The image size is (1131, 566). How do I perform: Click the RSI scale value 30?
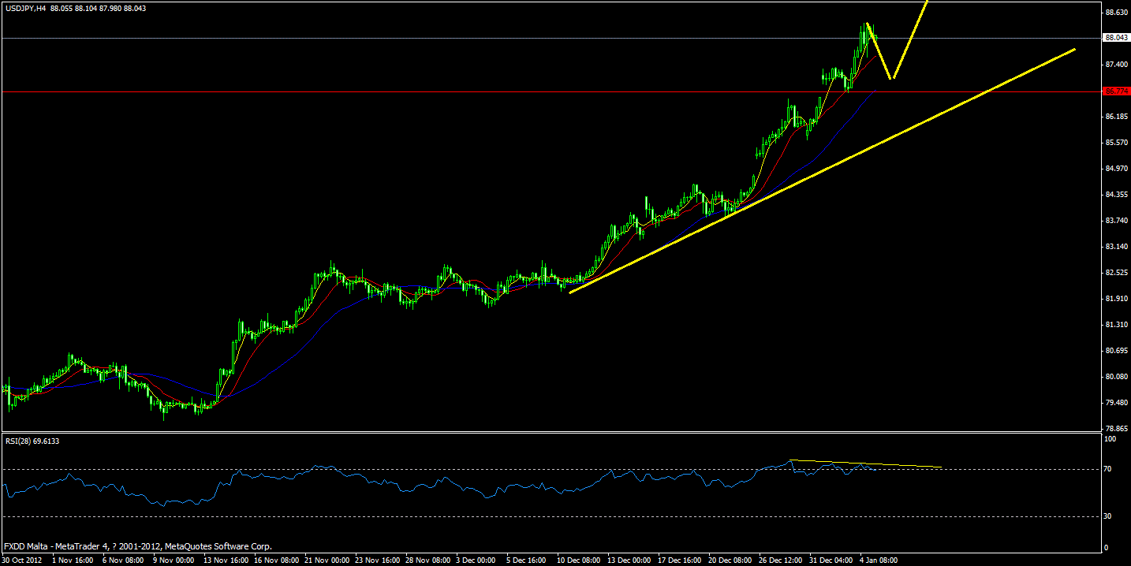(x=1108, y=516)
